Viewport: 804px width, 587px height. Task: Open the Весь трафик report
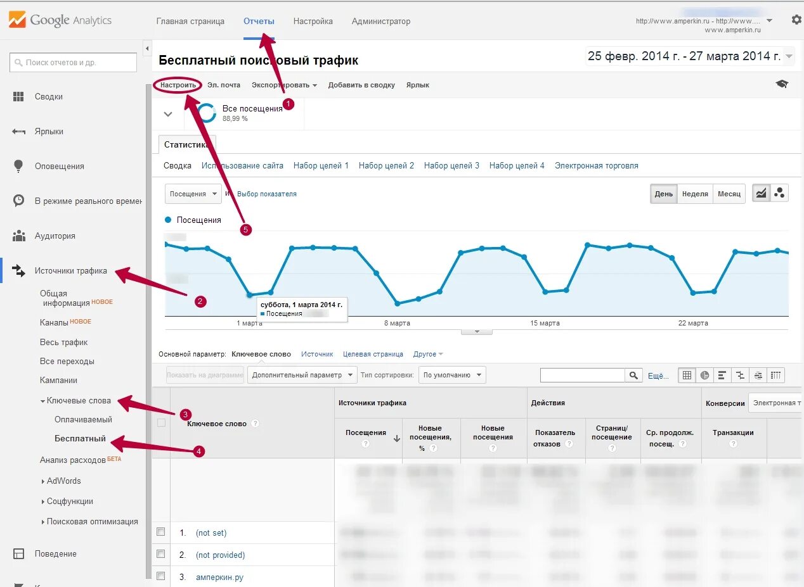point(64,342)
